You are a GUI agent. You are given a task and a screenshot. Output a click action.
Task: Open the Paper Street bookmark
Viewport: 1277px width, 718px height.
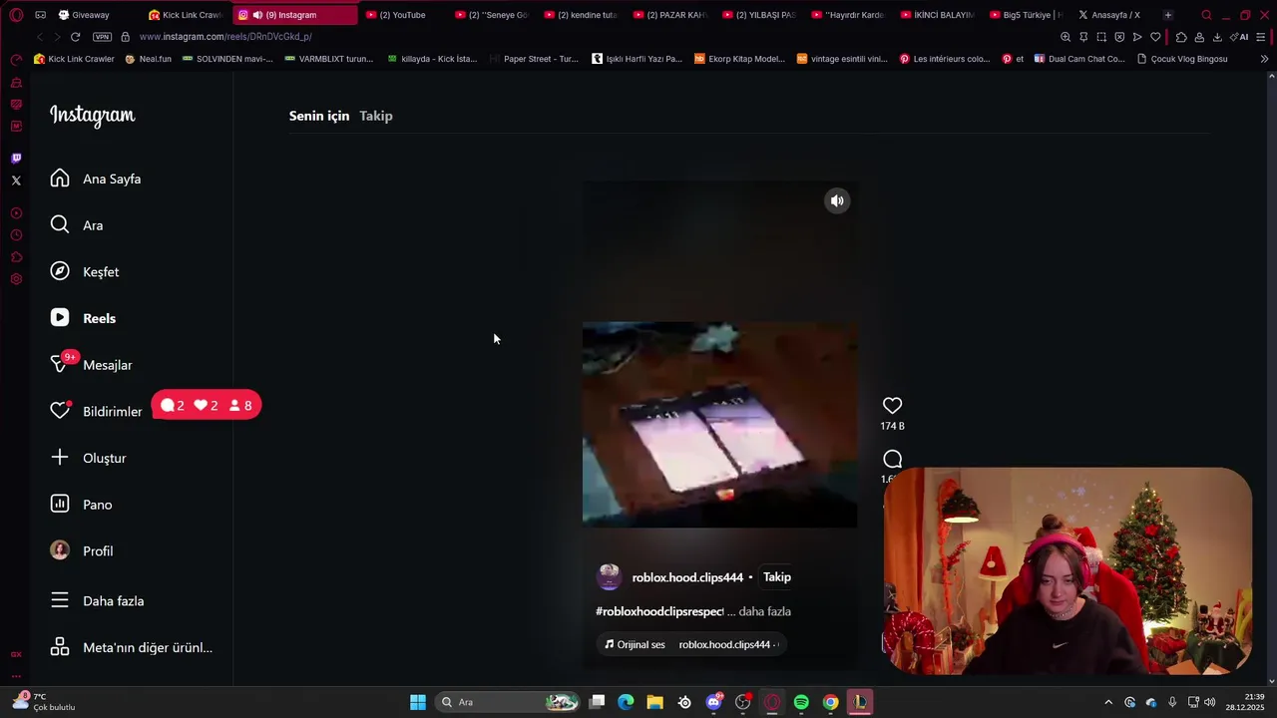coord(534,59)
